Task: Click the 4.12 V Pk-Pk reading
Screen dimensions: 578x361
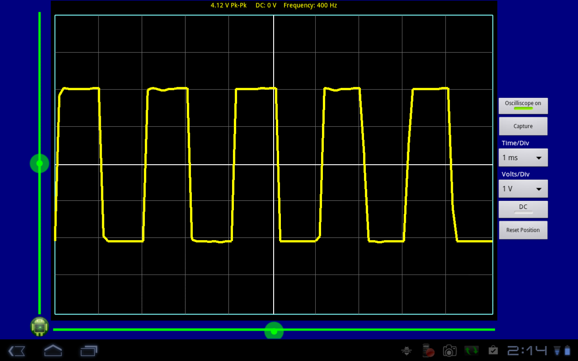Action: [228, 5]
